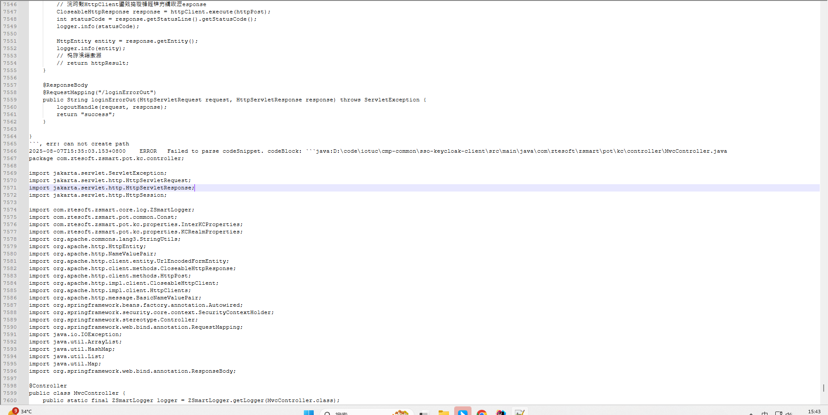The height and width of the screenshot is (415, 828).
Task: Click the 'CloseableHttpResponse response' line
Action: tap(163, 12)
